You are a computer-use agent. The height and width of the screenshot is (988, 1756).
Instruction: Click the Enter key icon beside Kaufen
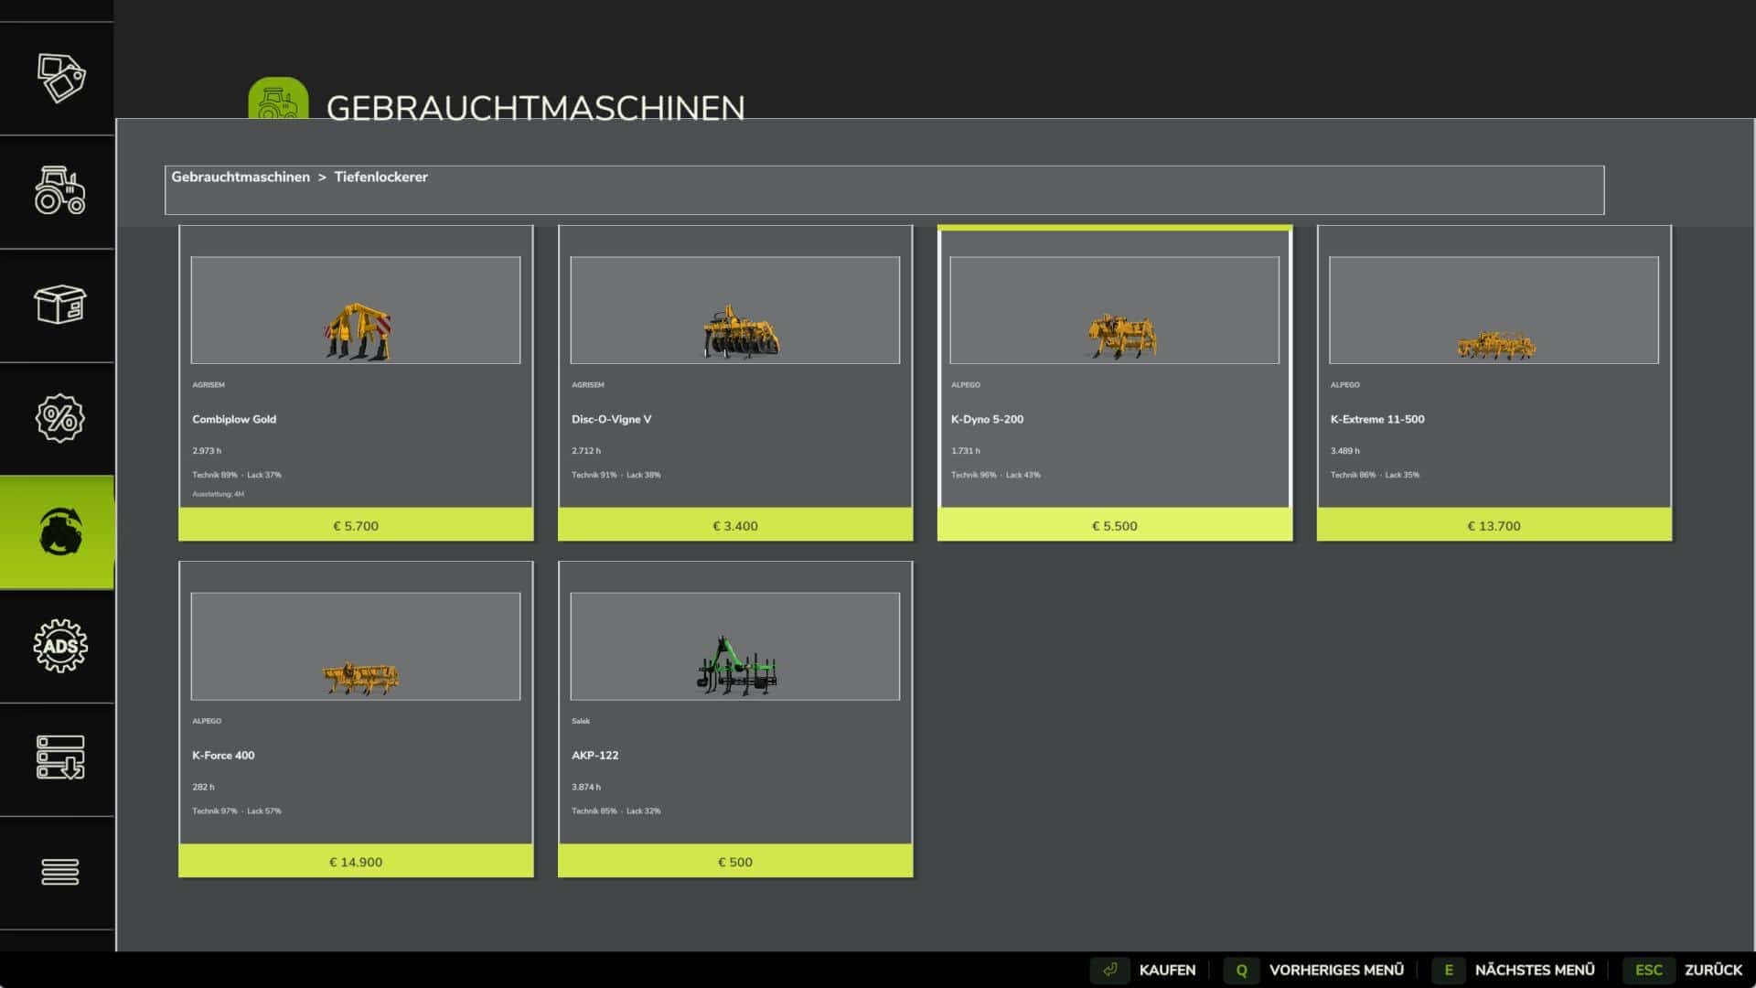1109,970
